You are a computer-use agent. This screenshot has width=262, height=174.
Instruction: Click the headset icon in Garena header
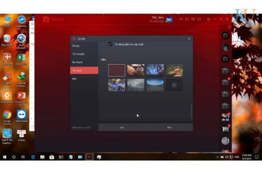[187, 19]
